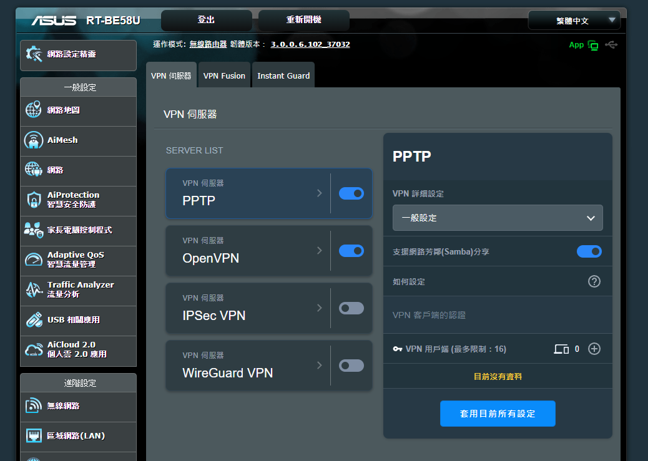Click the AiMesh house icon
This screenshot has width=648, height=461.
[34, 140]
